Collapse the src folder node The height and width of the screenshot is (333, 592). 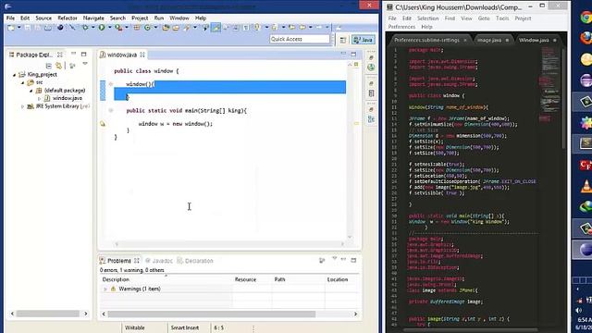click(x=22, y=82)
